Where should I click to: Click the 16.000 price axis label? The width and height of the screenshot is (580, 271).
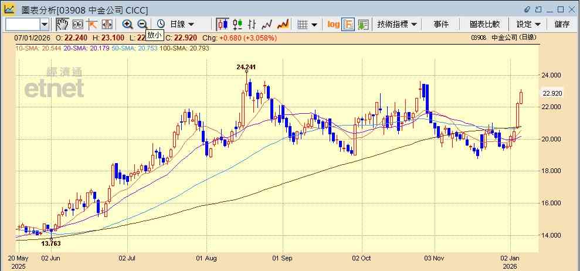(x=551, y=203)
